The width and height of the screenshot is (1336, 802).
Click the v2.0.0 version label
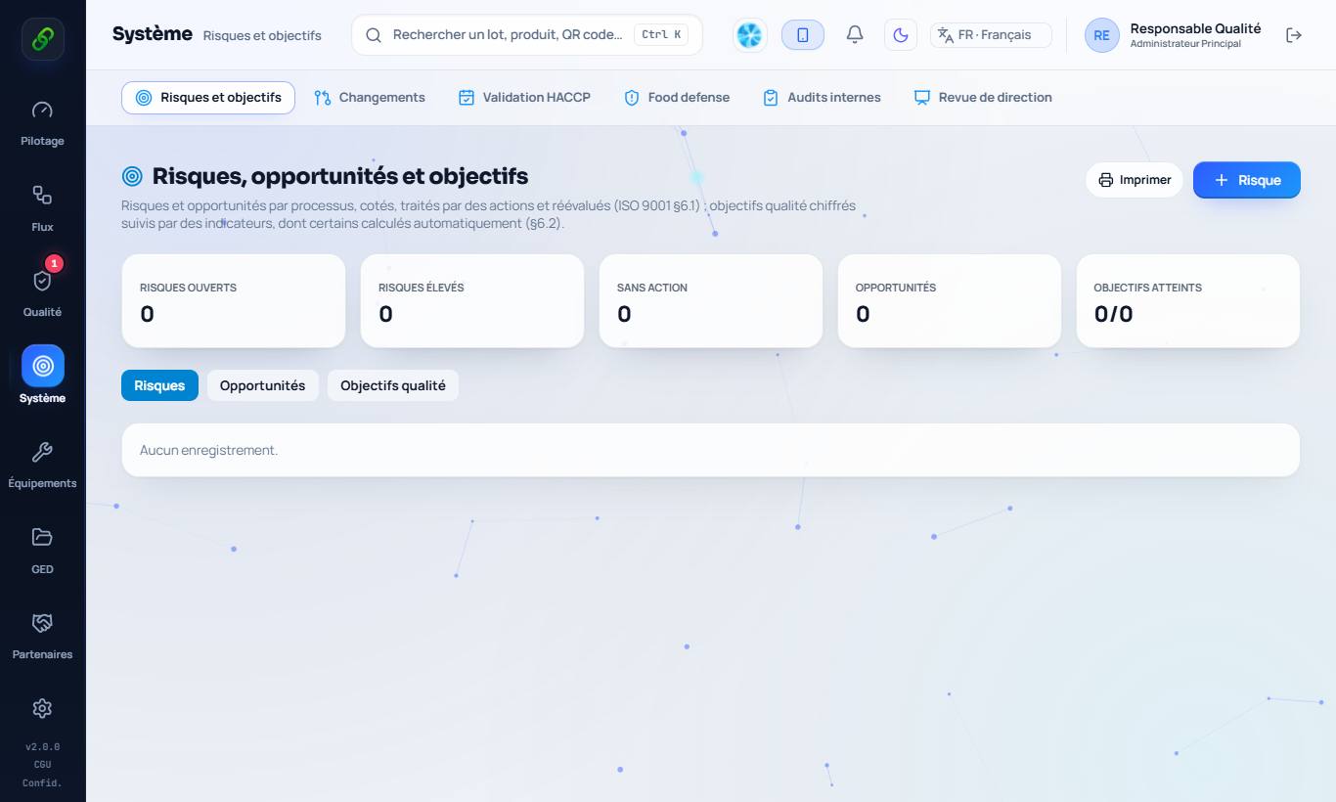click(42, 747)
